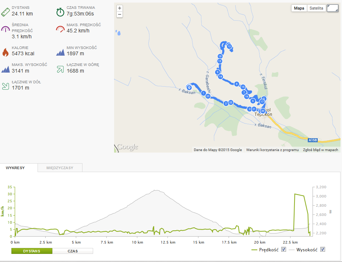
Task: Click the route start location pin marker
Action: tap(189, 88)
